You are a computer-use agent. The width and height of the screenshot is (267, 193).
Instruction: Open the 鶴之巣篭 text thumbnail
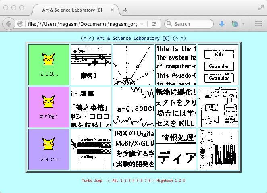coord(91,107)
